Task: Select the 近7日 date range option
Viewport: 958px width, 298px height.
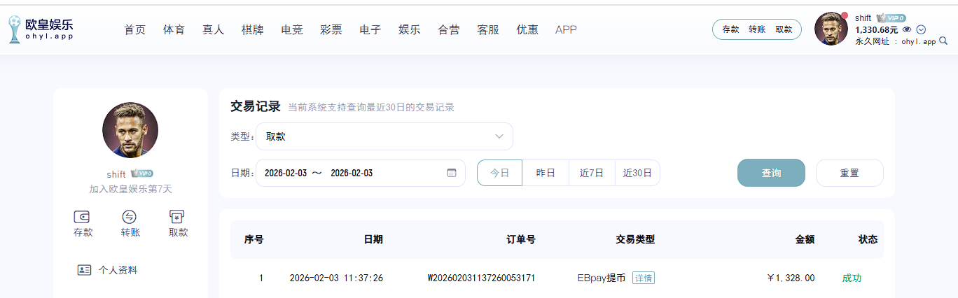Action: click(592, 173)
